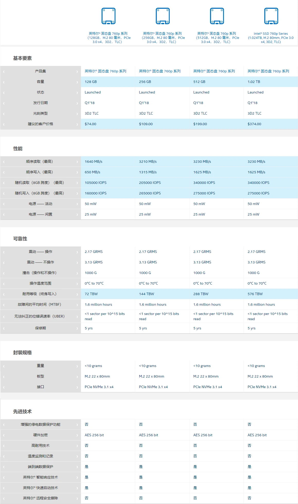Click the SSD icon above Intel SSD 760p Series 1.024TB
The height and width of the screenshot is (504, 298).
(x=271, y=16)
